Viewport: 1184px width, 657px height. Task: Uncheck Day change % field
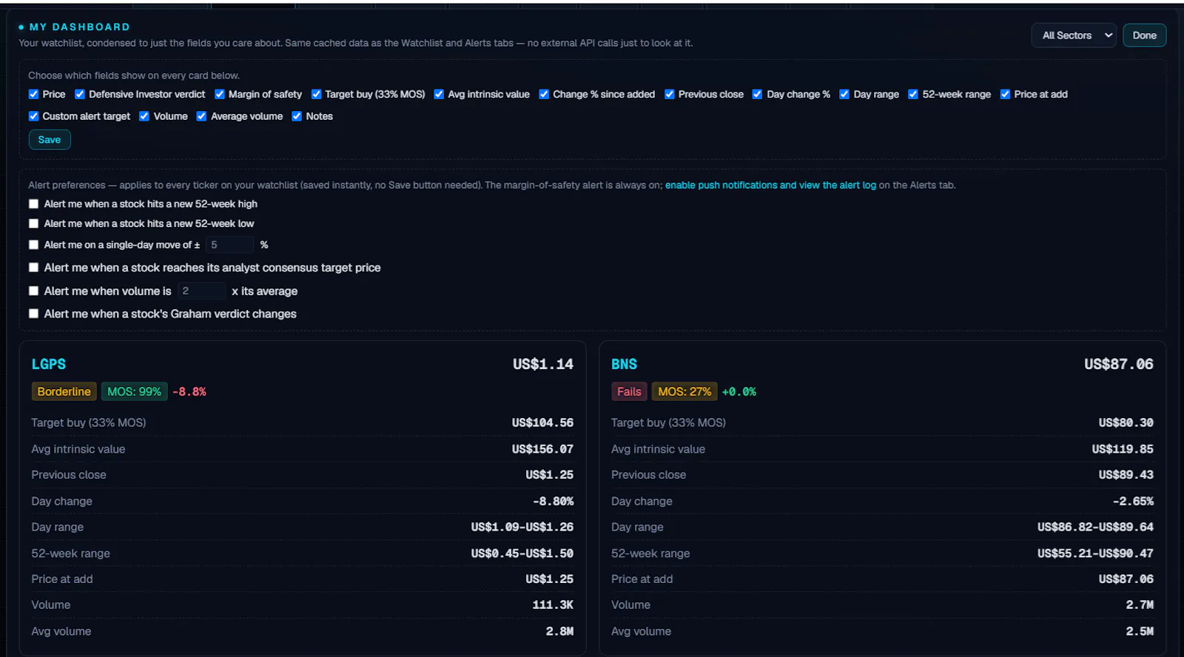click(757, 94)
